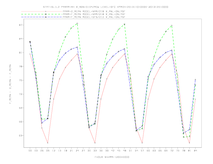The width and height of the screenshot is (213, 164).
Task: Click the blue dashed legend line sample
Action: coord(42,17)
